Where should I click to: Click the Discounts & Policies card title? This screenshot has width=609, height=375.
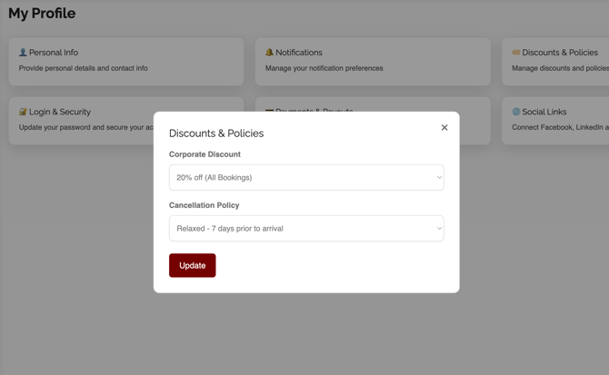pos(560,53)
